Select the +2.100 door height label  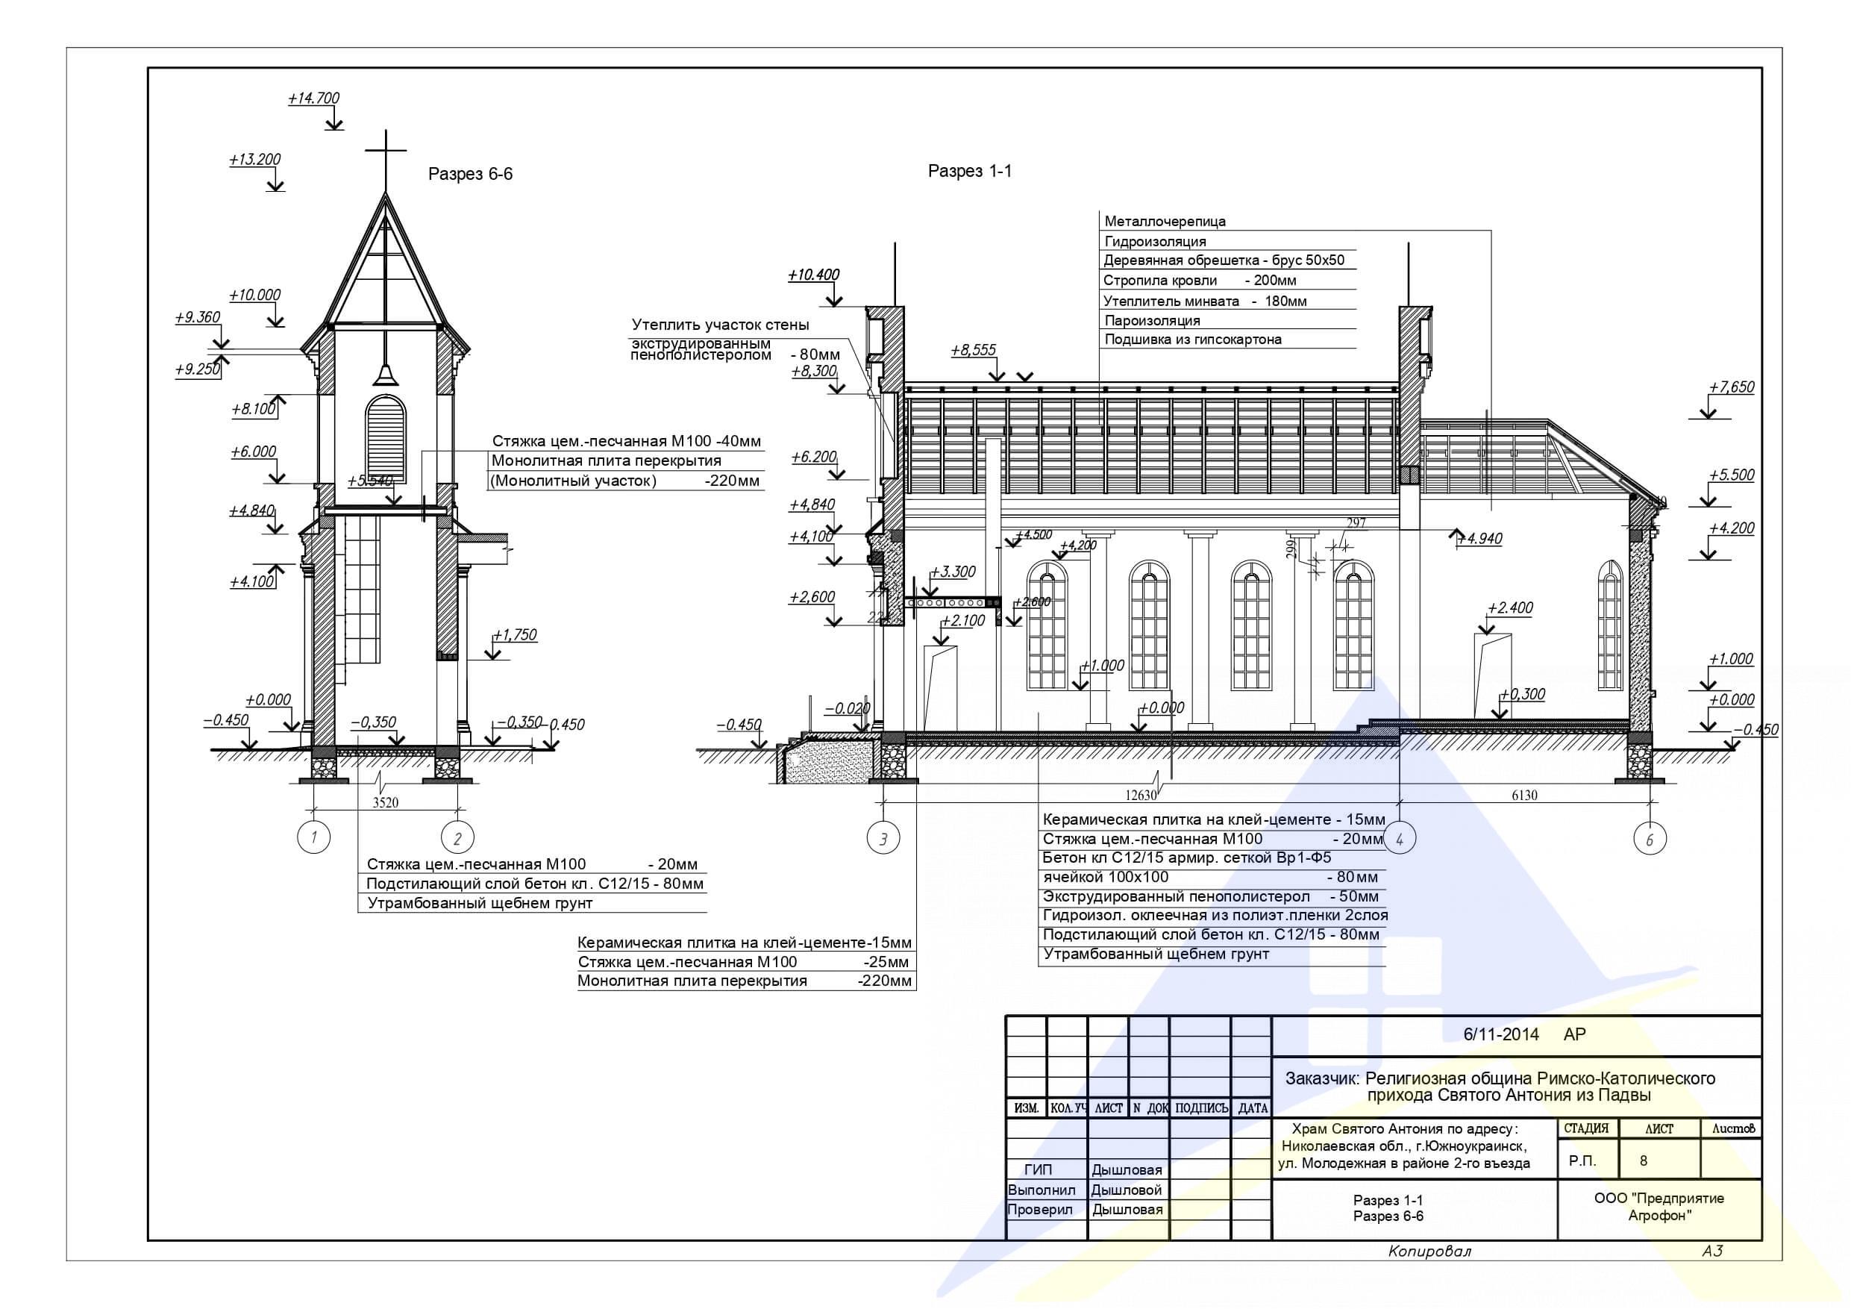(962, 620)
